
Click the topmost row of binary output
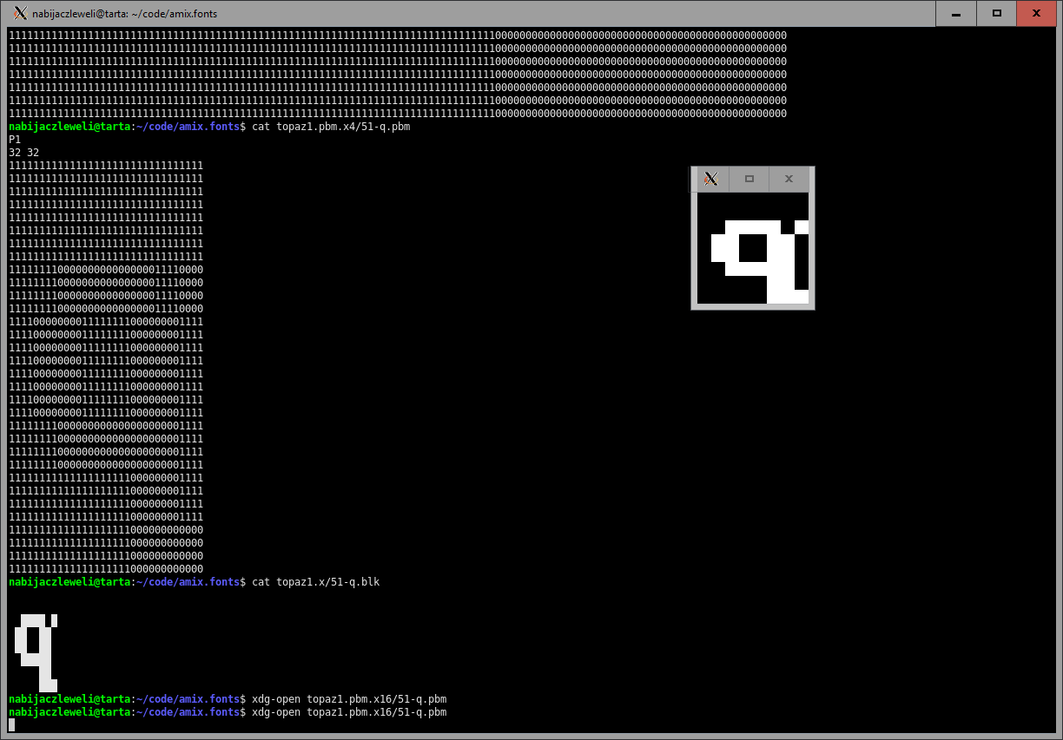pyautogui.click(x=398, y=36)
